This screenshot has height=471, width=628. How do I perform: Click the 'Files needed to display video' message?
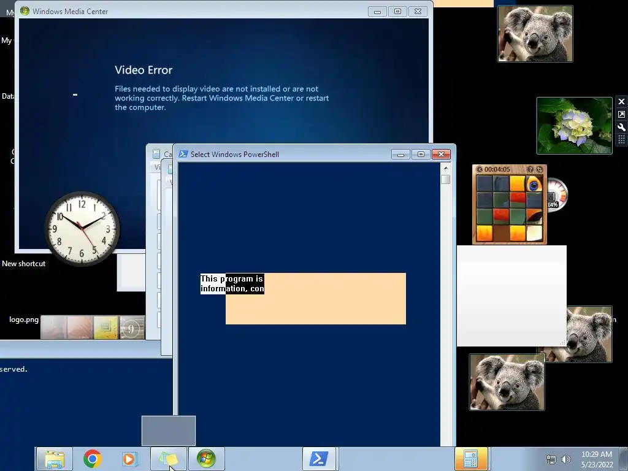221,98
